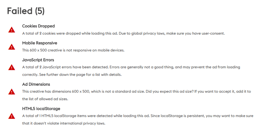Click the Ad Dimensions warning triangle icon
262x132 pixels.
tap(11, 92)
